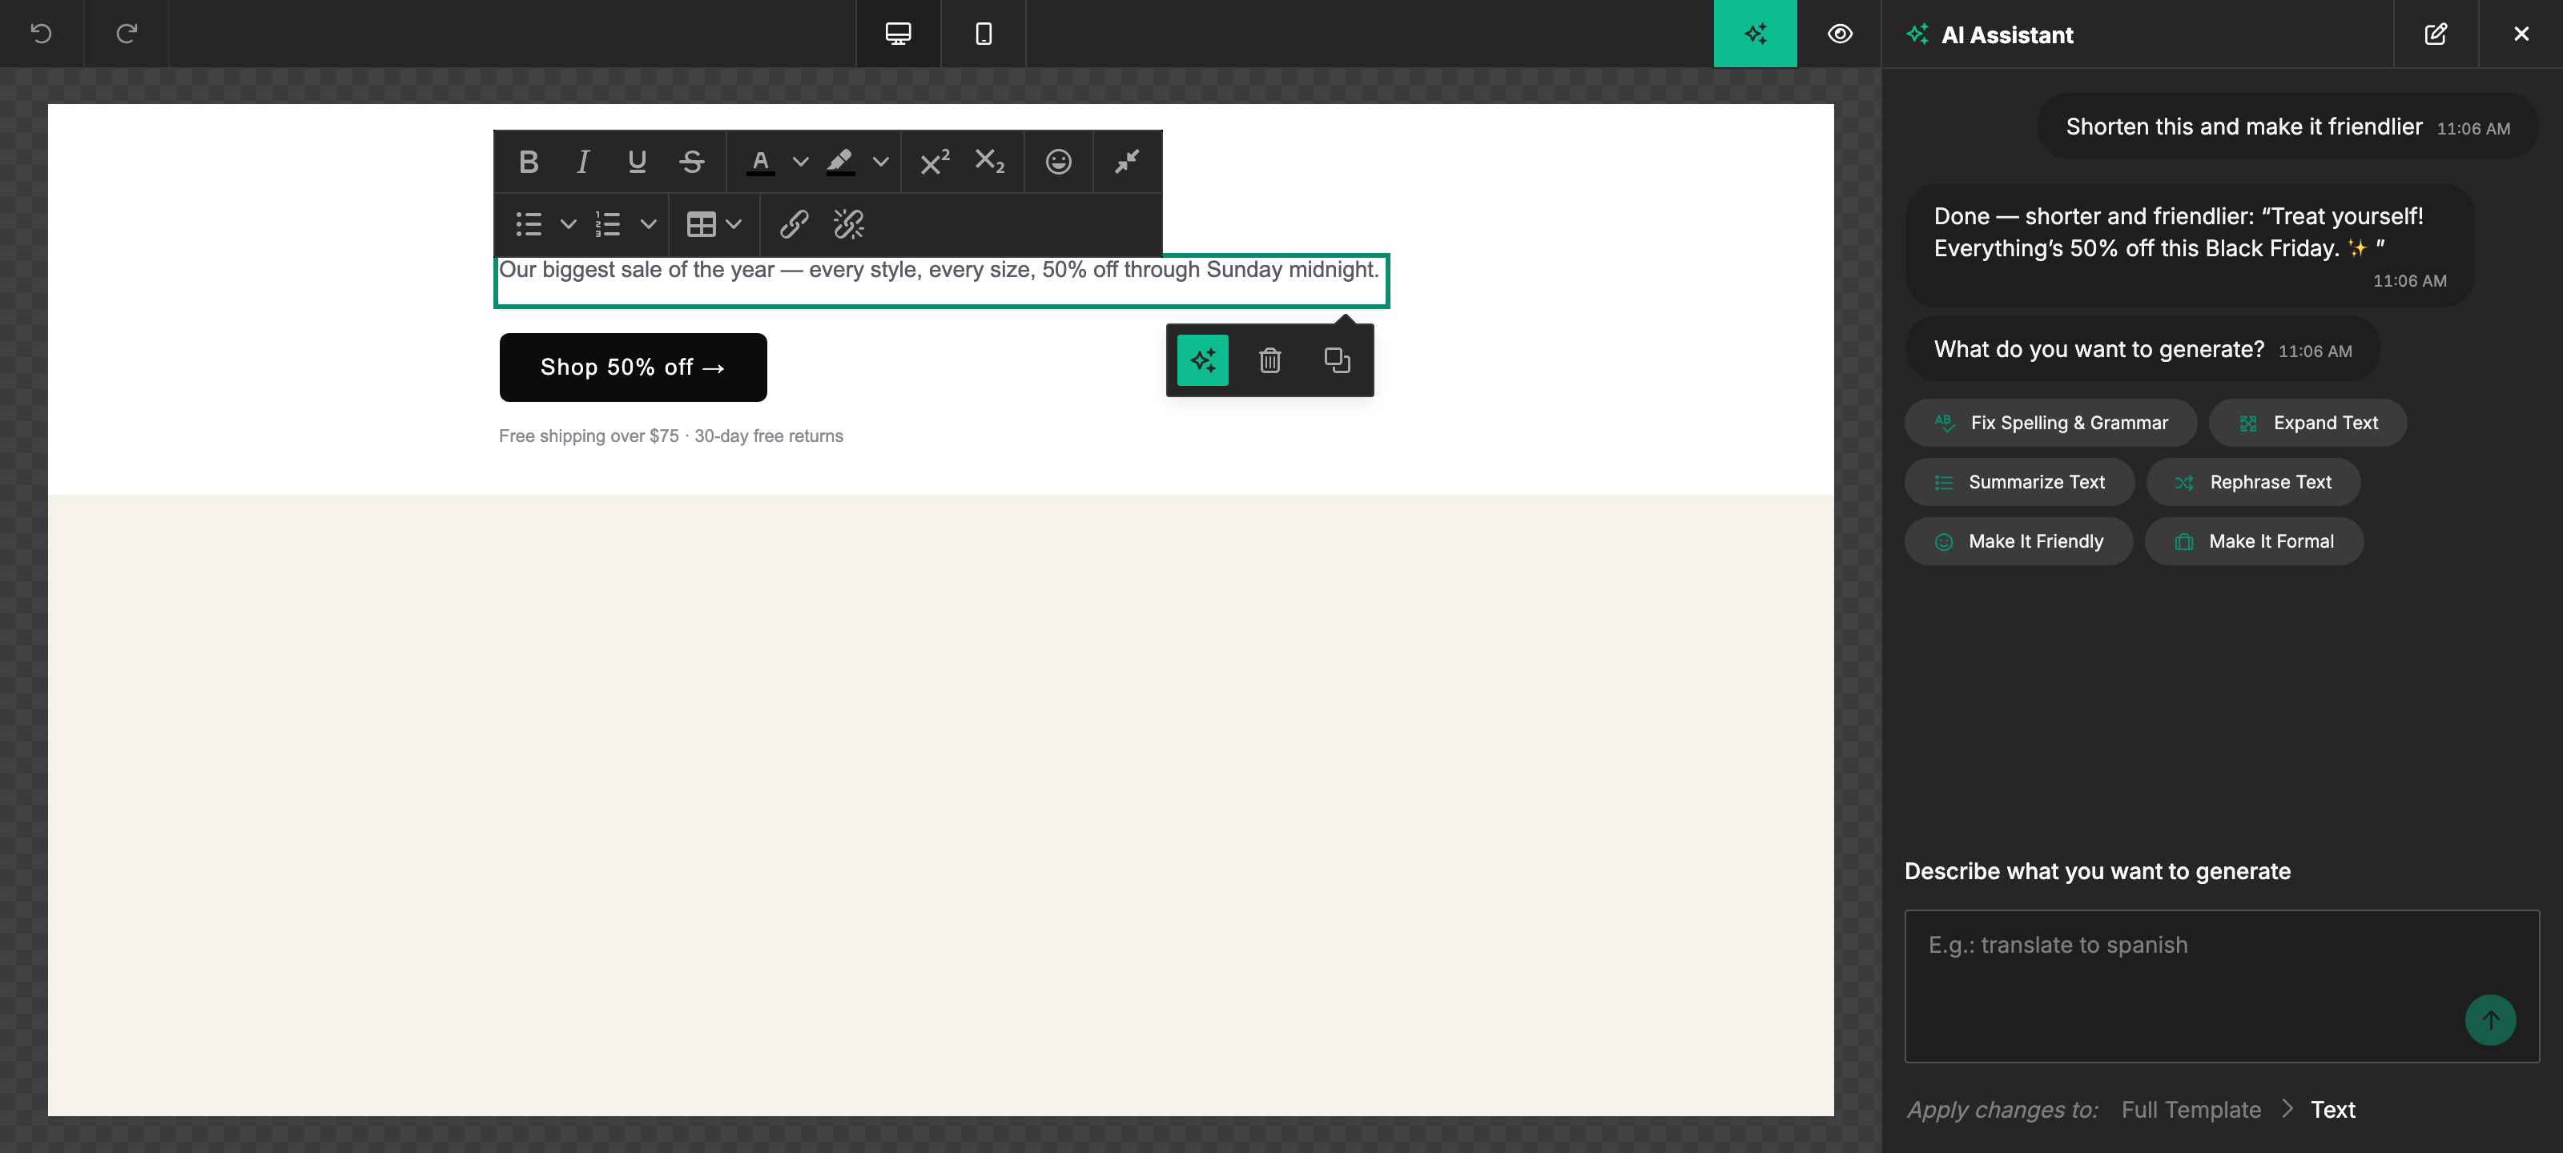Choose Make It Friendly suggestion

pyautogui.click(x=2018, y=541)
